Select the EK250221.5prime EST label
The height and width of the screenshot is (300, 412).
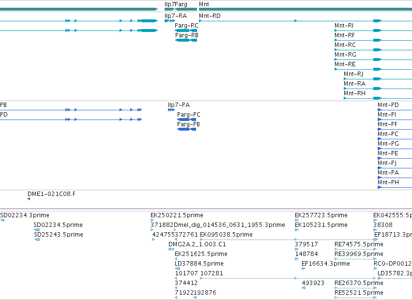pos(177,215)
